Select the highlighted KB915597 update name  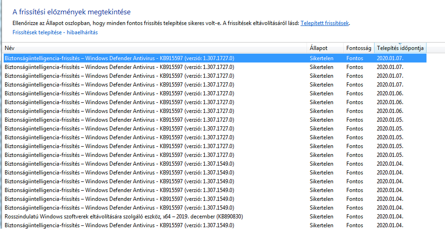119,58
